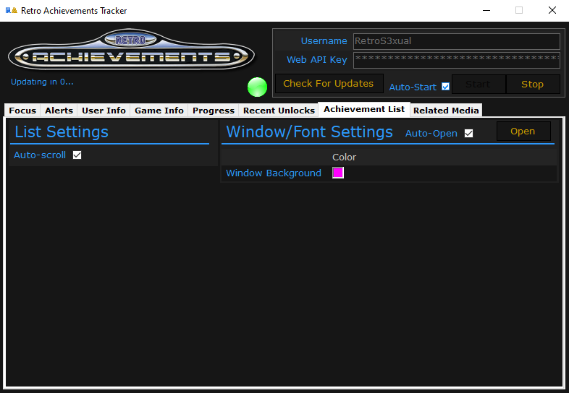Click the 'Web API Key' label

click(x=317, y=60)
